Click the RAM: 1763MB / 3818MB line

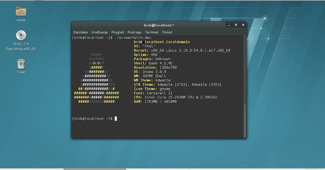pyautogui.click(x=155, y=102)
